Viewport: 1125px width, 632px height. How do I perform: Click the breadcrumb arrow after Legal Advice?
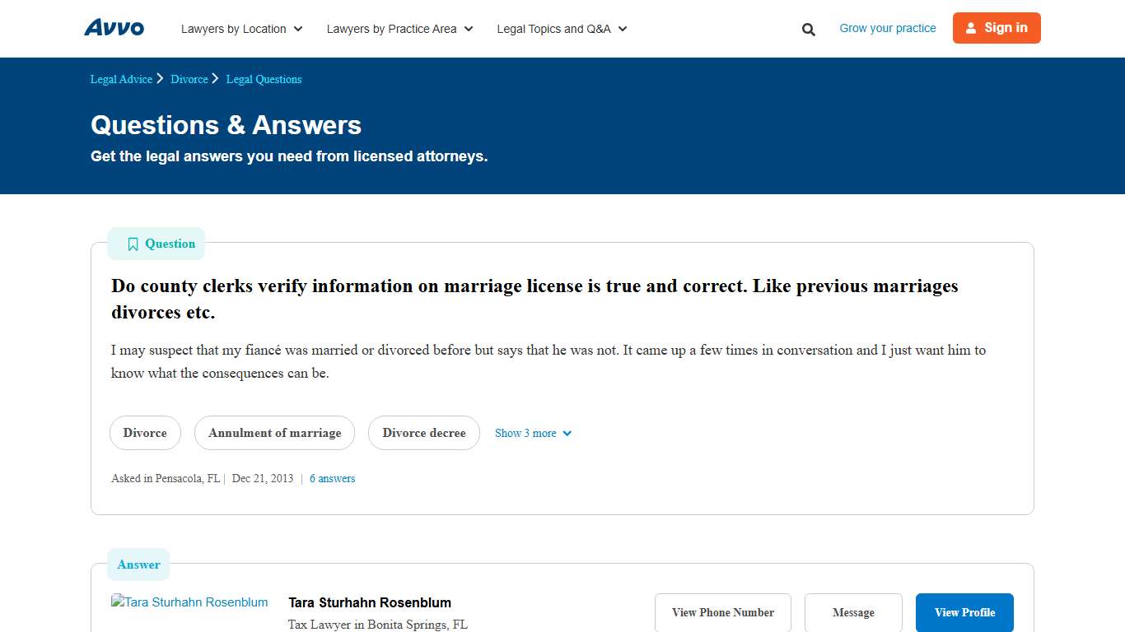click(x=160, y=78)
